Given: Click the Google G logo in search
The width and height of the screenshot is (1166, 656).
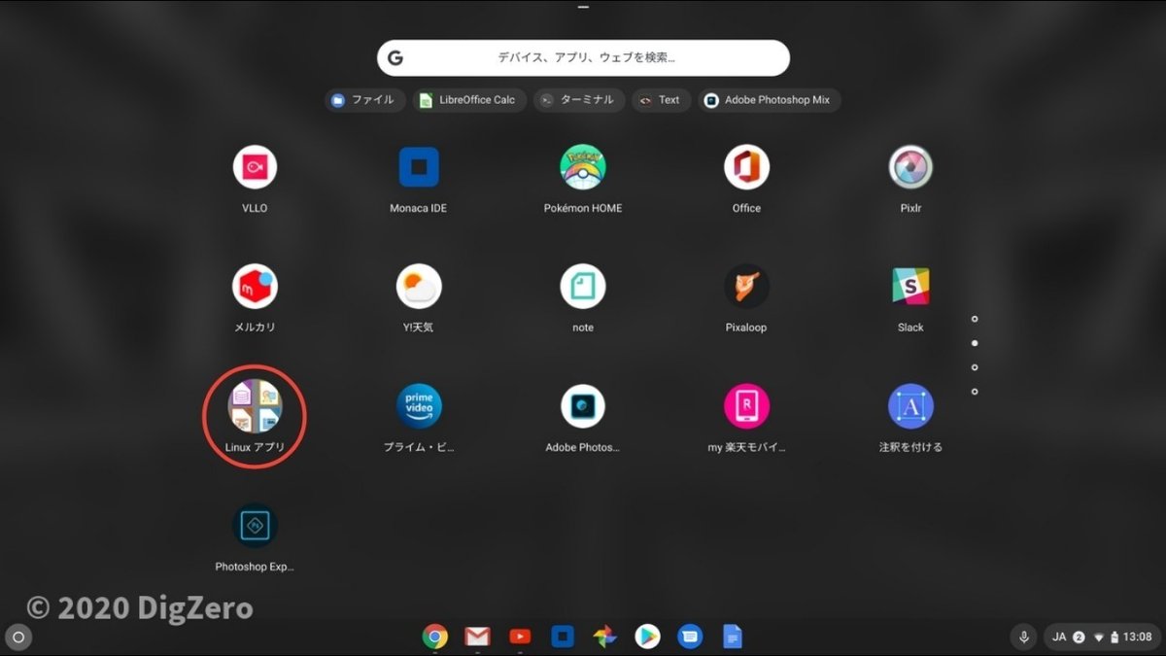Looking at the screenshot, I should (395, 58).
